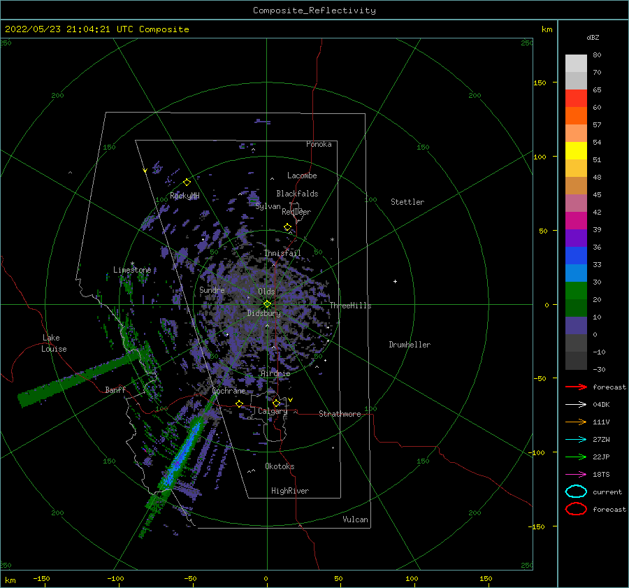Click the RockyMH label

(x=185, y=196)
